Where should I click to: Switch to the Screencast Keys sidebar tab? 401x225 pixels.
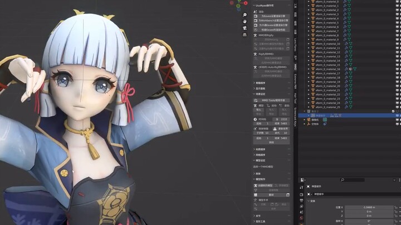click(295, 117)
